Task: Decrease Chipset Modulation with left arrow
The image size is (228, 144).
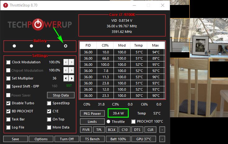Action: click(x=66, y=70)
